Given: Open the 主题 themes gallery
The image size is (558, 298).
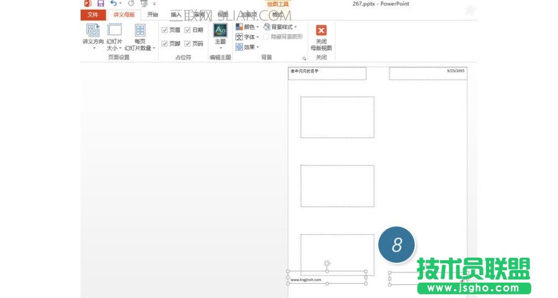Looking at the screenshot, I should click(x=220, y=37).
